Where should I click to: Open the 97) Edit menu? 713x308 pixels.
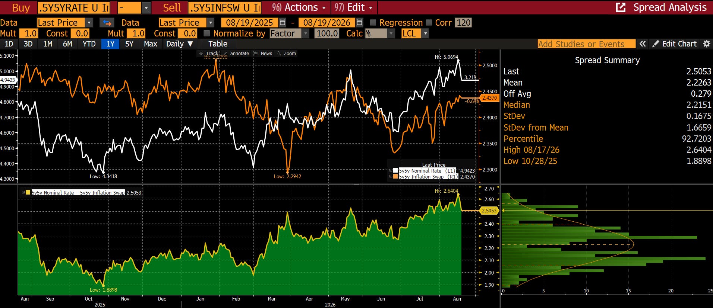[353, 7]
